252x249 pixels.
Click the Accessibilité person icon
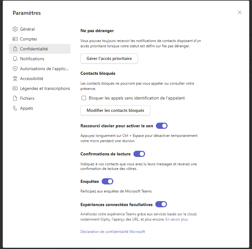click(x=15, y=78)
